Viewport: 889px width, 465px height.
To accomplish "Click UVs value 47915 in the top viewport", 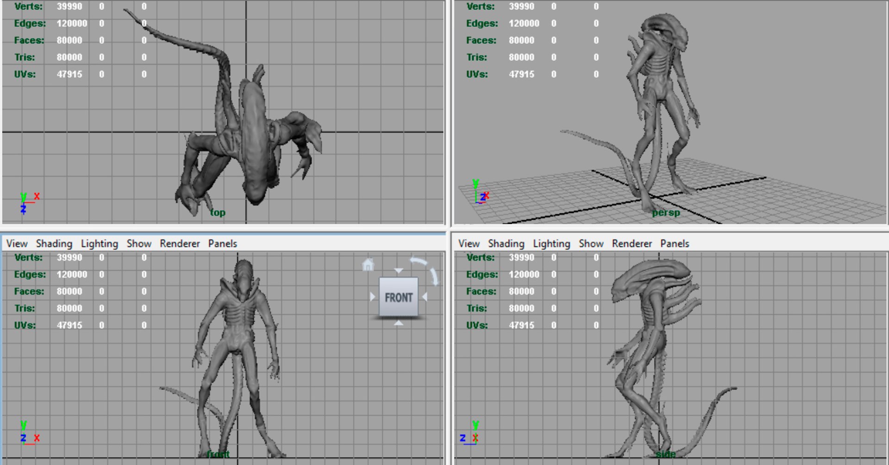I will pyautogui.click(x=69, y=74).
